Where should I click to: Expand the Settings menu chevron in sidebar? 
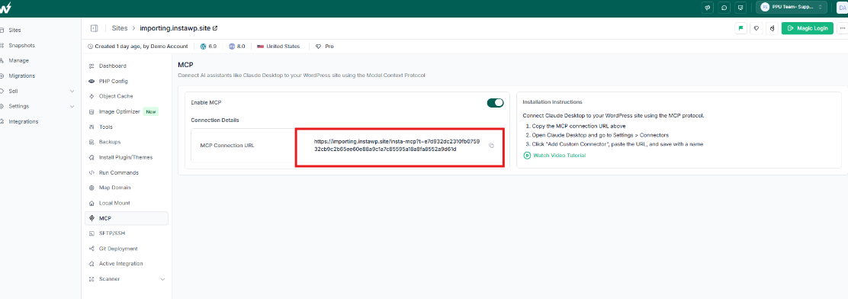pyautogui.click(x=72, y=106)
